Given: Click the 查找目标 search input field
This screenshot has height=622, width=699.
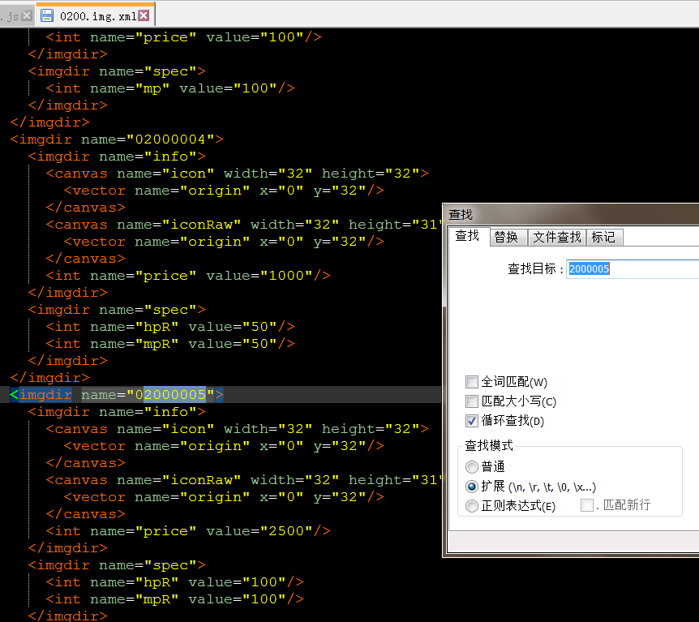Looking at the screenshot, I should click(633, 269).
